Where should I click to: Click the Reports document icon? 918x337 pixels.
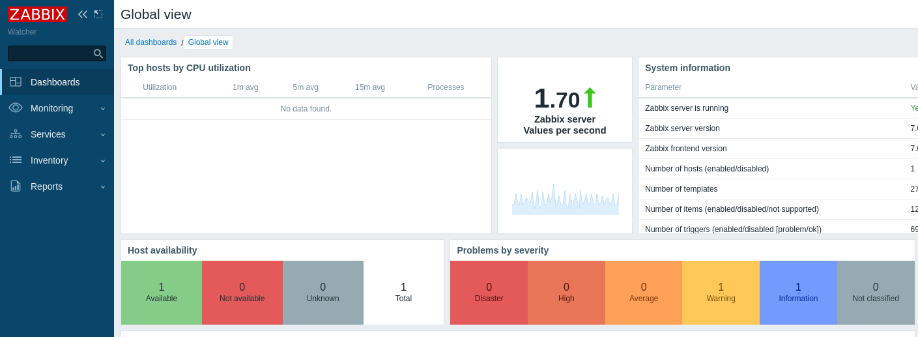point(16,186)
